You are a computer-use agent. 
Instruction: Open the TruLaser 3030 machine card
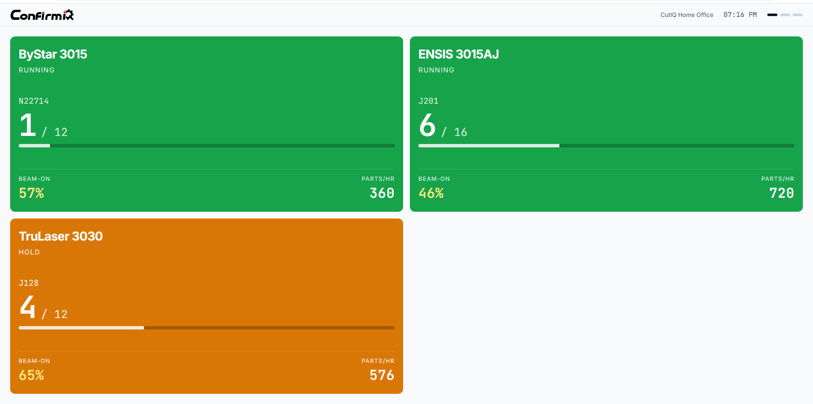coord(207,306)
